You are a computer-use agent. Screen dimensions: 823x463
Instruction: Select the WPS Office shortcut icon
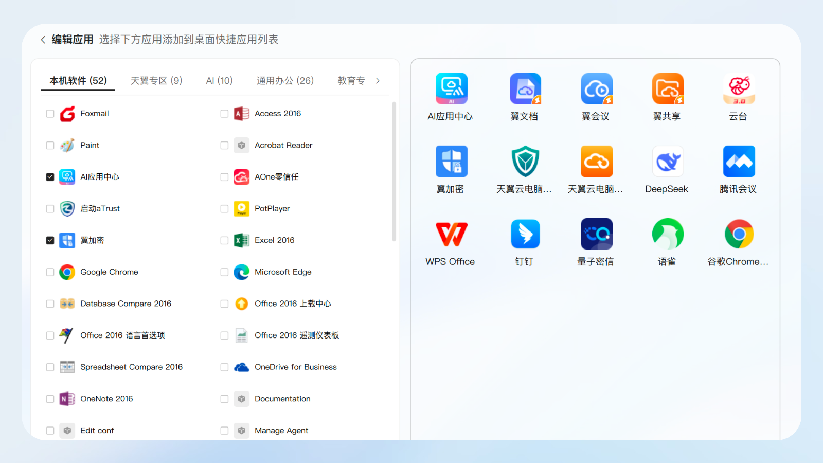click(451, 234)
